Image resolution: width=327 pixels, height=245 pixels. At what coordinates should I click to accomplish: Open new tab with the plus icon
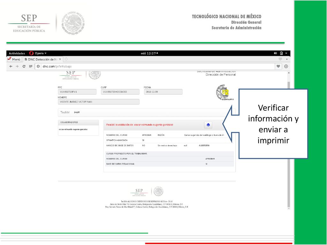(x=66, y=59)
